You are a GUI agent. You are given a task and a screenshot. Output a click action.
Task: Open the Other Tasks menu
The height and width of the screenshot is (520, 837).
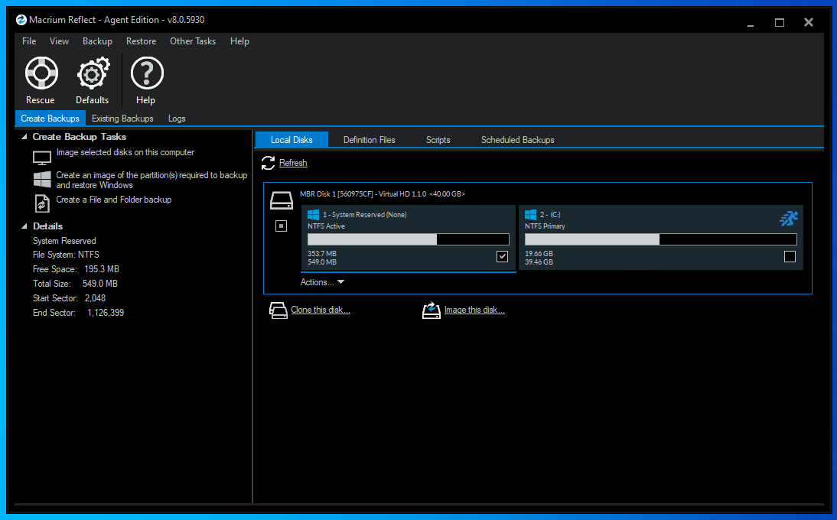(193, 41)
